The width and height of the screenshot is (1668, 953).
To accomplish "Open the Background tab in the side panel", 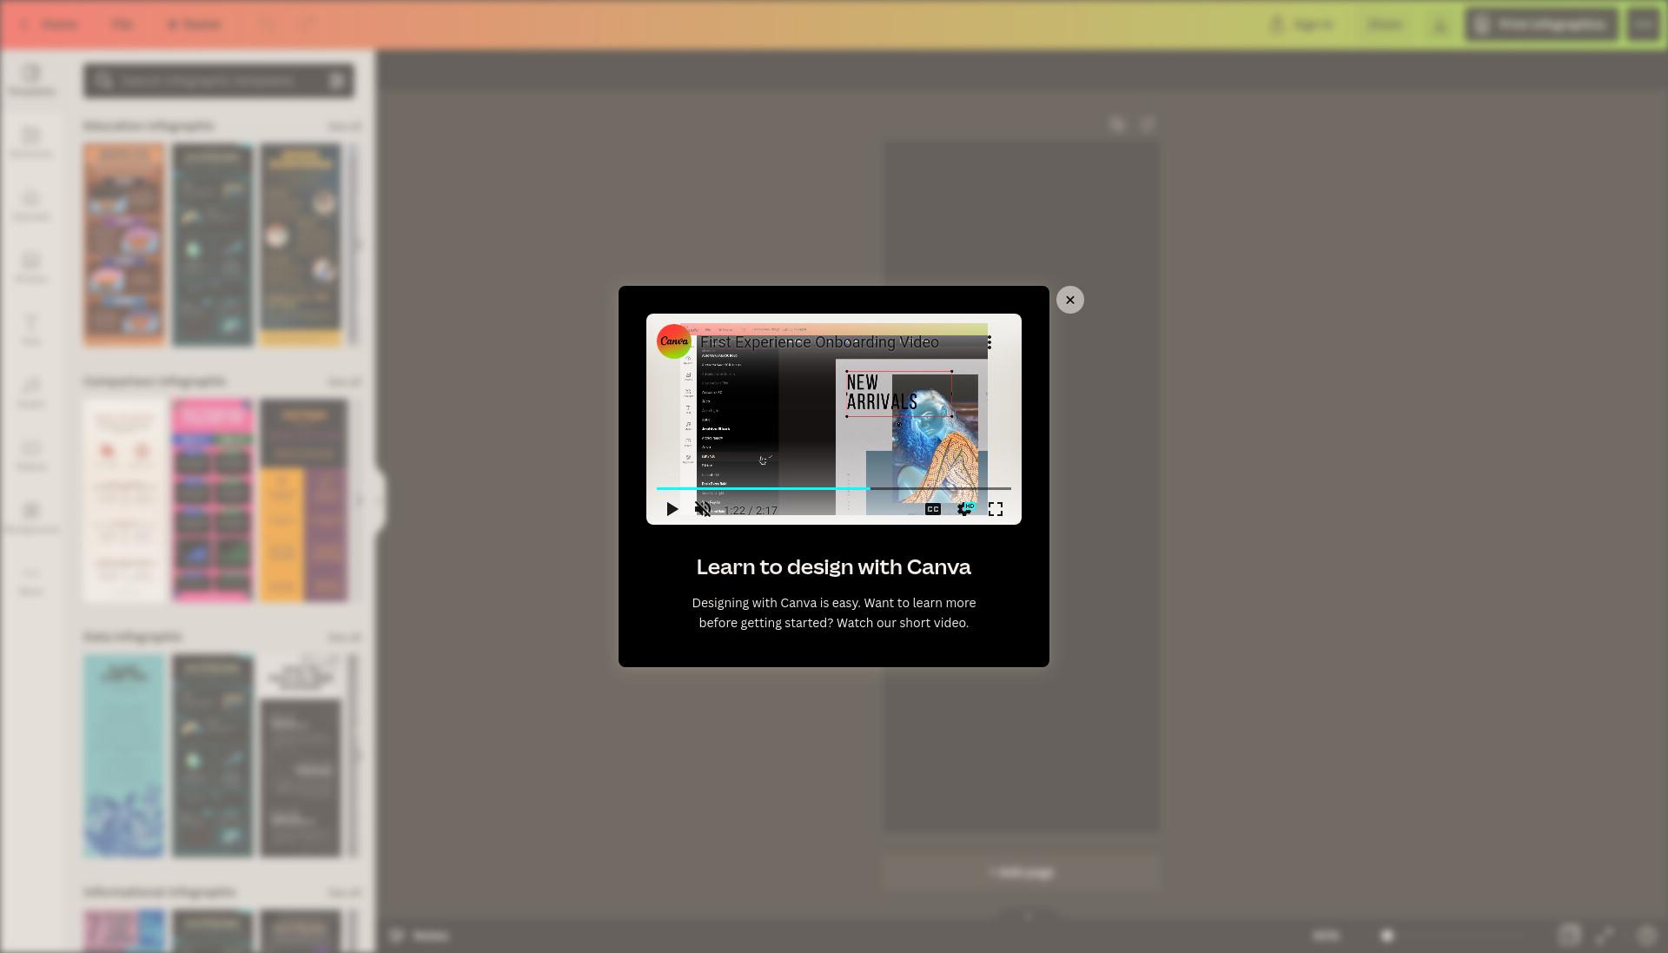I will click(31, 518).
